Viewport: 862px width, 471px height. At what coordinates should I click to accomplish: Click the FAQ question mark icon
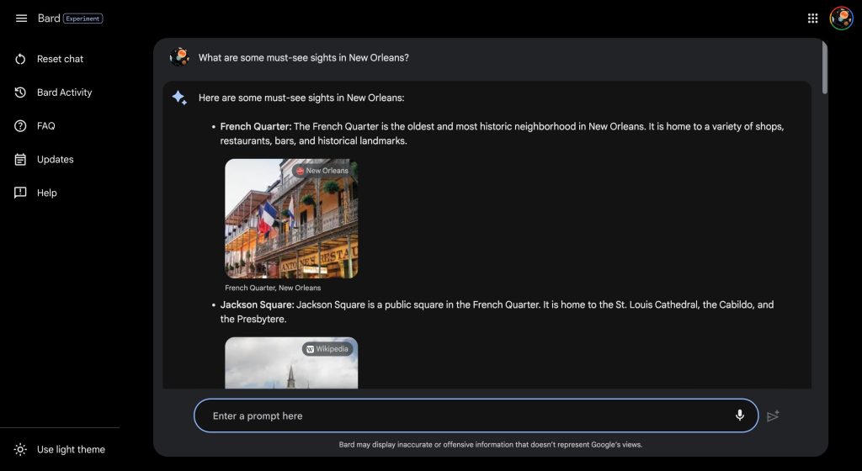21,126
